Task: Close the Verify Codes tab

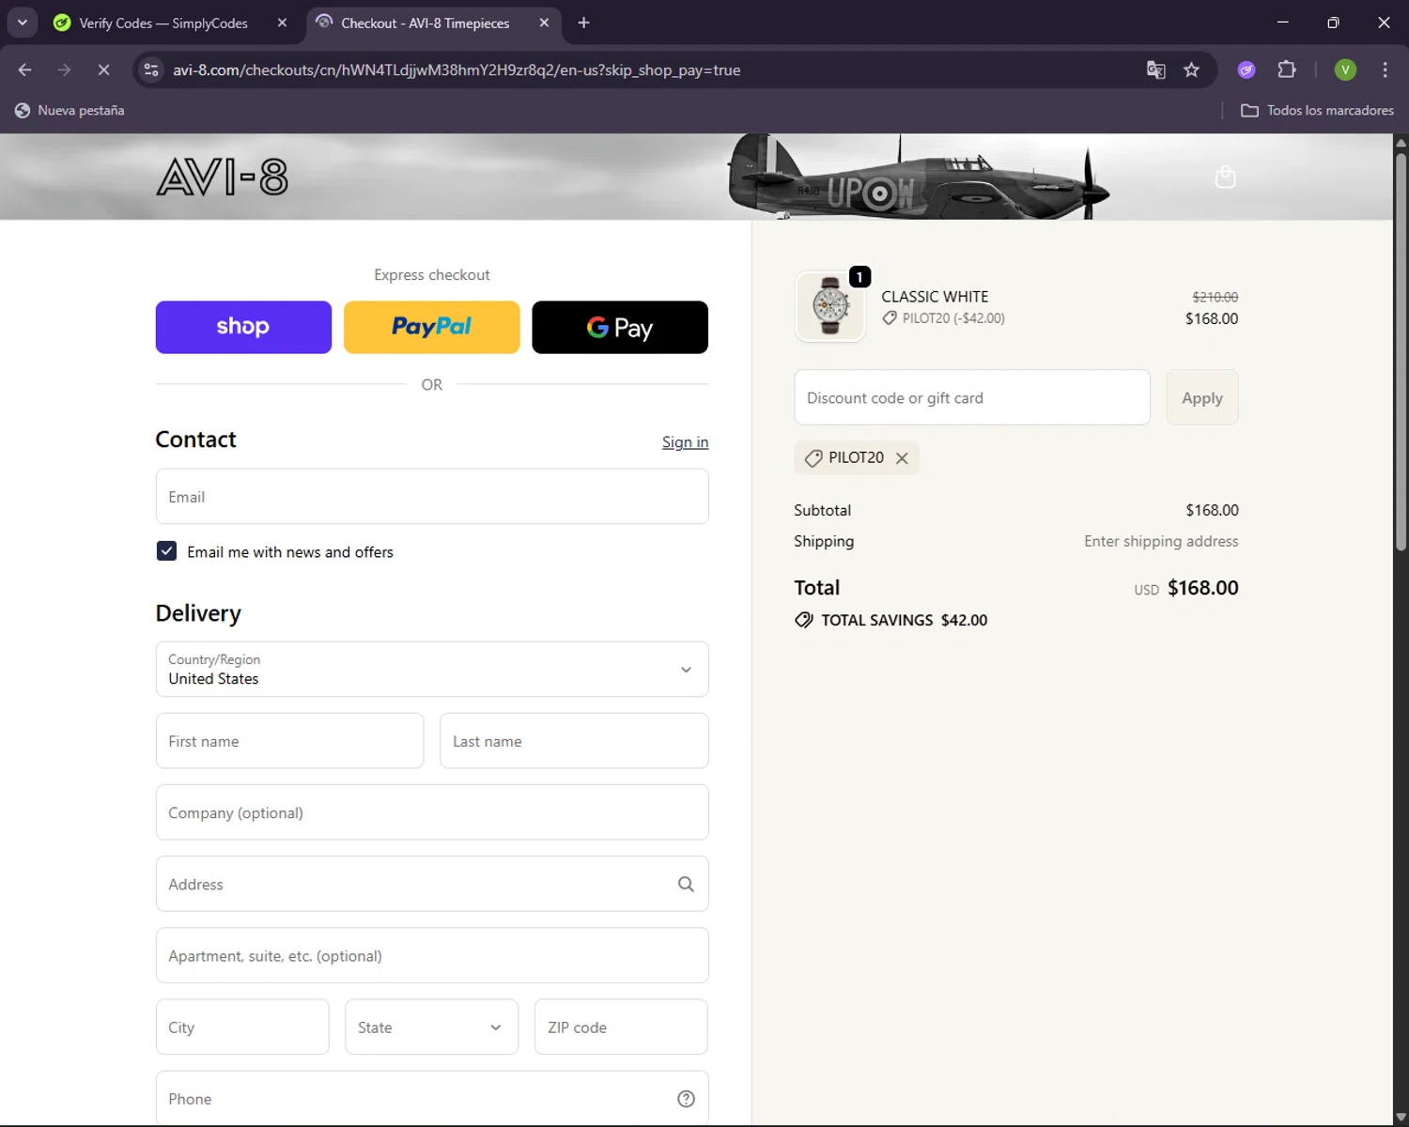Action: [x=282, y=23]
